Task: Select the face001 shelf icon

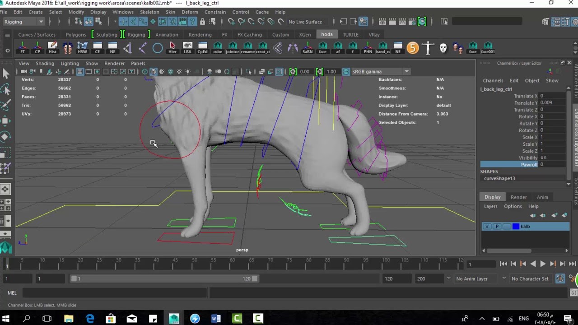Action: 488,47
